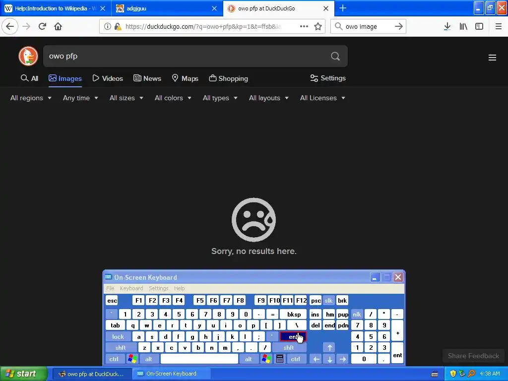Screen dimensions: 508x381
Task: Toggle the slk scroll lock key
Action: coord(328,301)
